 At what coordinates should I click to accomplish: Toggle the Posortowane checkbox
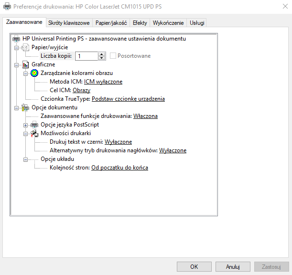coord(113,56)
